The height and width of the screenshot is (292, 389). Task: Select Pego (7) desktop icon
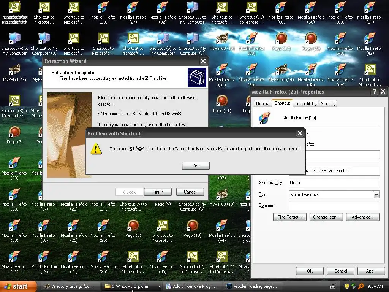click(15, 135)
